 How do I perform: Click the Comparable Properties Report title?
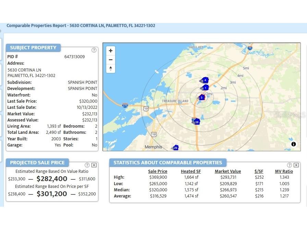click(x=81, y=26)
